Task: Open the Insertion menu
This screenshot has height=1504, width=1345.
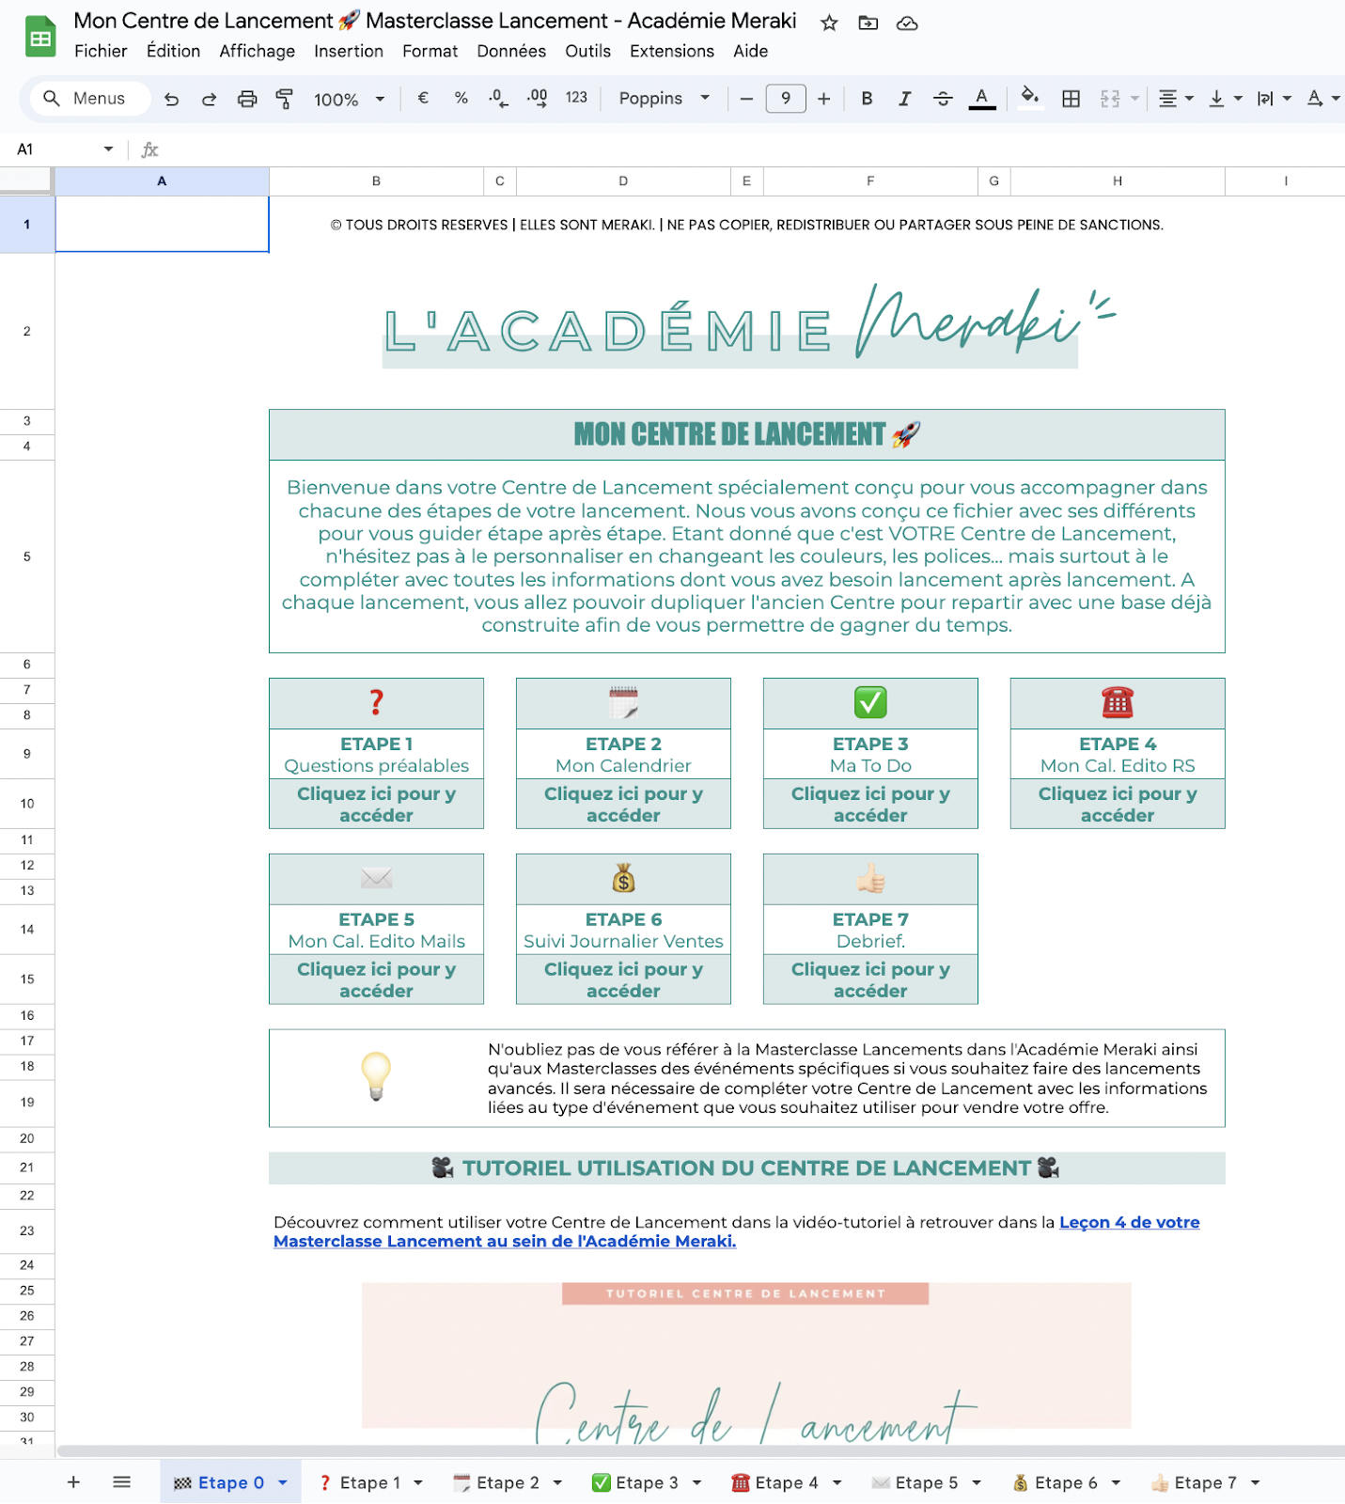Action: click(349, 51)
